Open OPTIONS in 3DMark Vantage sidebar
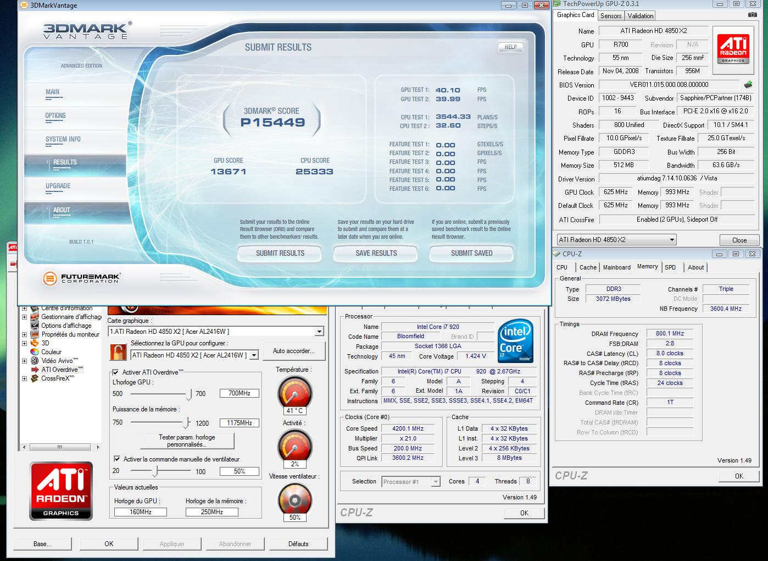Screen dimensions: 768x561 point(55,116)
